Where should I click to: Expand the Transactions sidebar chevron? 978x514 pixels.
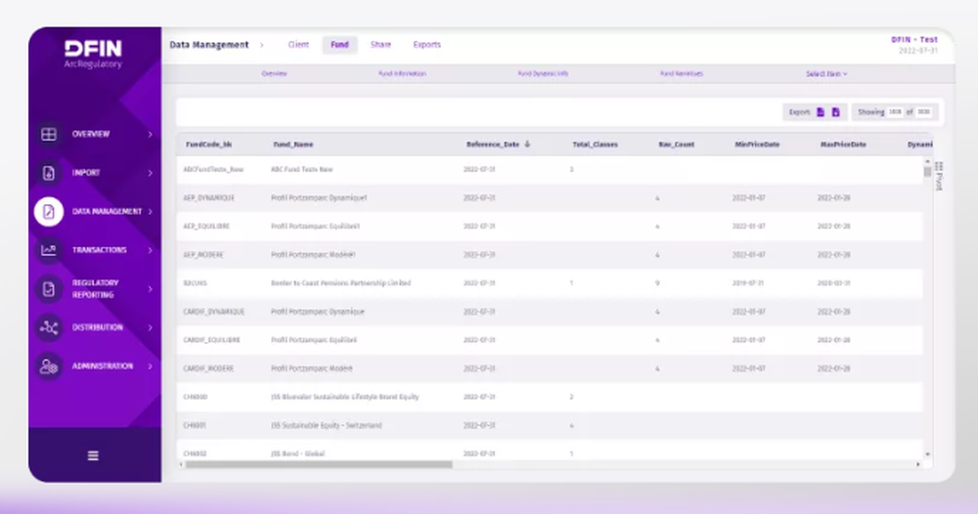point(151,250)
